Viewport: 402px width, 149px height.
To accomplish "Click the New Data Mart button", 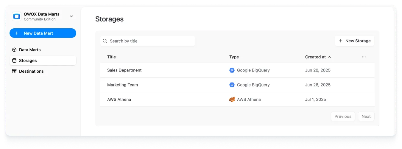I will pos(43,33).
